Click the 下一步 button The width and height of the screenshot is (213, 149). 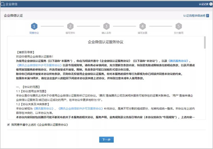point(106,139)
